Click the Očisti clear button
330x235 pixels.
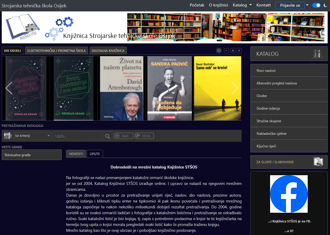tap(144, 136)
